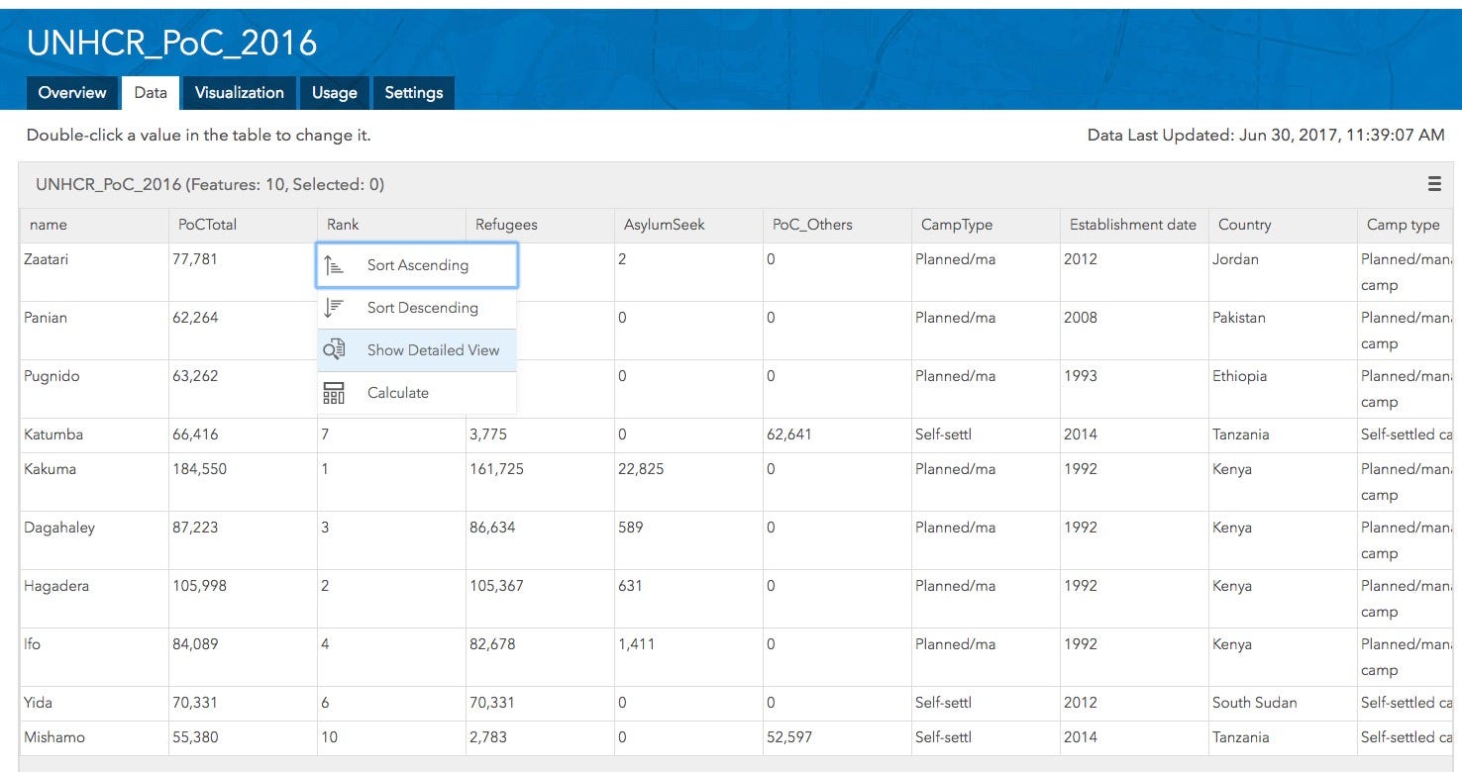The height and width of the screenshot is (772, 1462).
Task: Click Refugees value 161,725
Action: coord(496,469)
